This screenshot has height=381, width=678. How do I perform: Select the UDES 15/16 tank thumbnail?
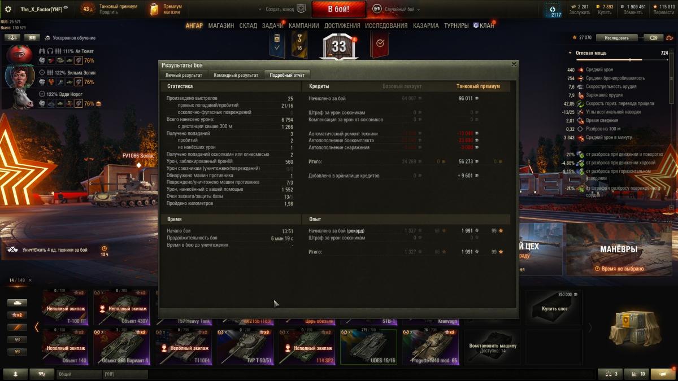(368, 346)
